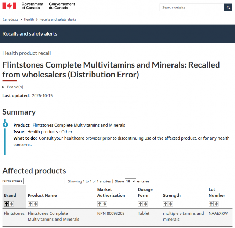This screenshot has width=235, height=228.
Task: Focus the Search website field
Action: (192, 7)
